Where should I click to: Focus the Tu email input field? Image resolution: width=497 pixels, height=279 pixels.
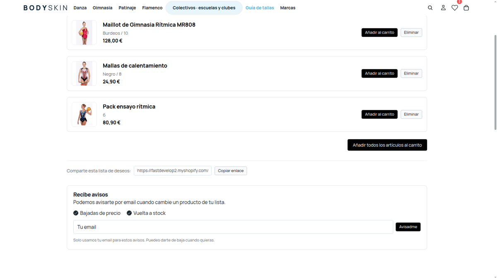pos(233,227)
